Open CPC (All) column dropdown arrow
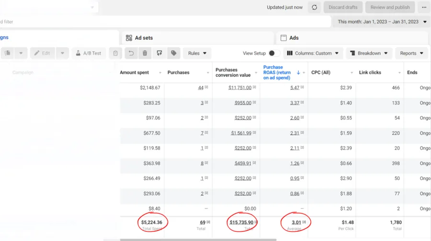This screenshot has height=241, width=431. click(352, 73)
